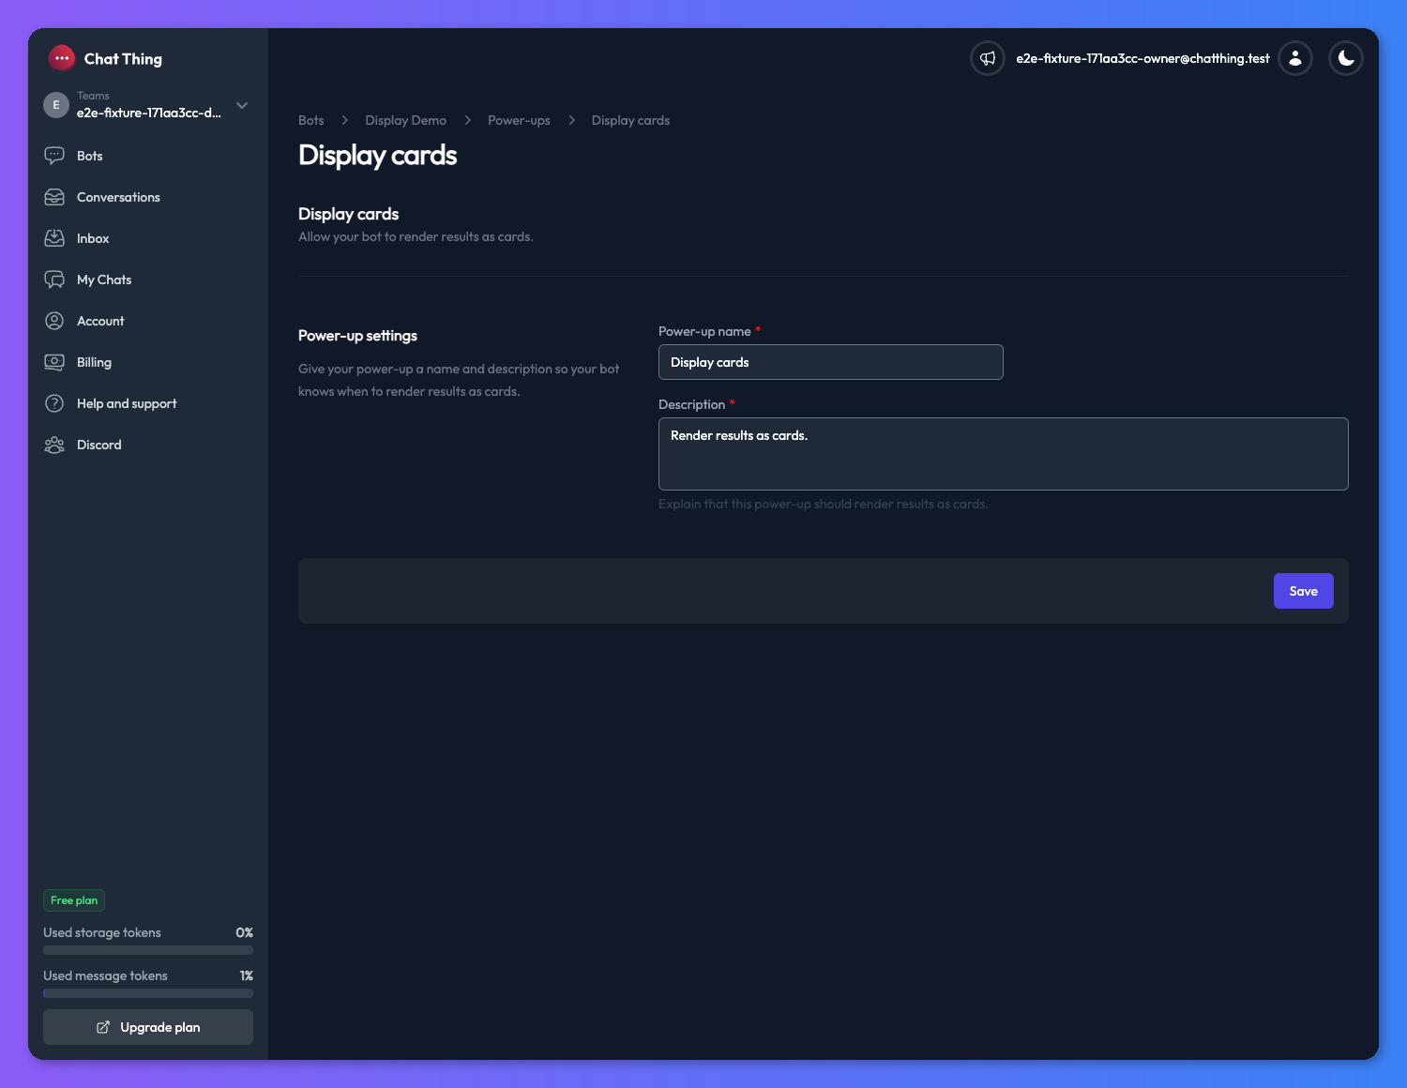Click the Help and support icon

pos(54,403)
